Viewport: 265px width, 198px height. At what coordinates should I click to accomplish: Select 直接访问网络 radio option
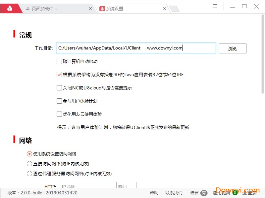[x=29, y=163]
